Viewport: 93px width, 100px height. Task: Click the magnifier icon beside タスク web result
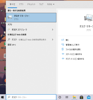click(9, 39)
